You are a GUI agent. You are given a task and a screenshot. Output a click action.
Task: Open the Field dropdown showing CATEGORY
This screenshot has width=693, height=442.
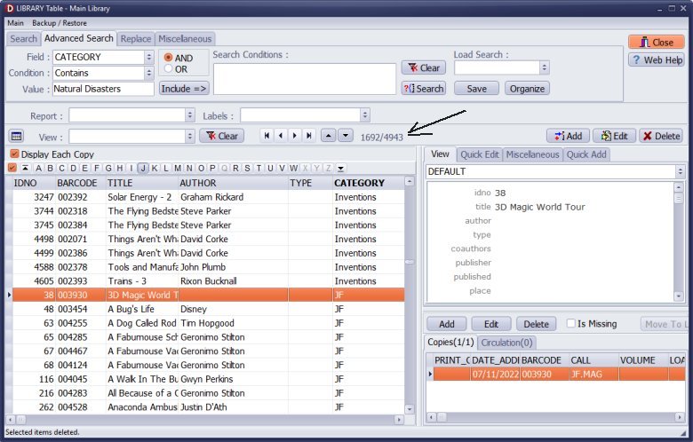(149, 57)
